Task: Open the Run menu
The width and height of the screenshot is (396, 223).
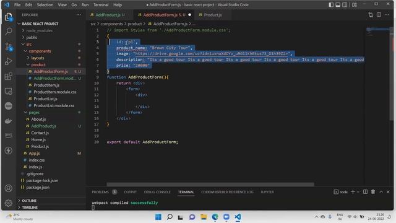Action: pos(85,4)
